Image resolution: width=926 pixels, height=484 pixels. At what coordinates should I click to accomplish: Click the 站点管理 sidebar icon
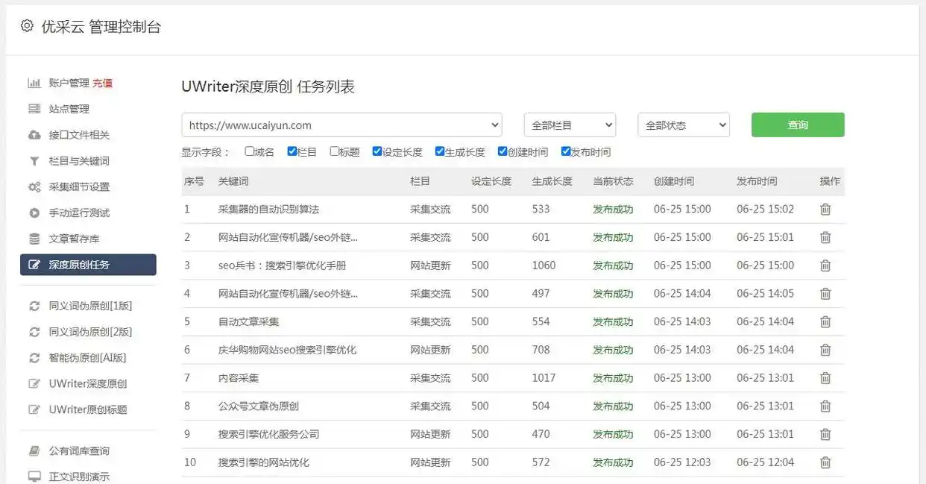[34, 108]
